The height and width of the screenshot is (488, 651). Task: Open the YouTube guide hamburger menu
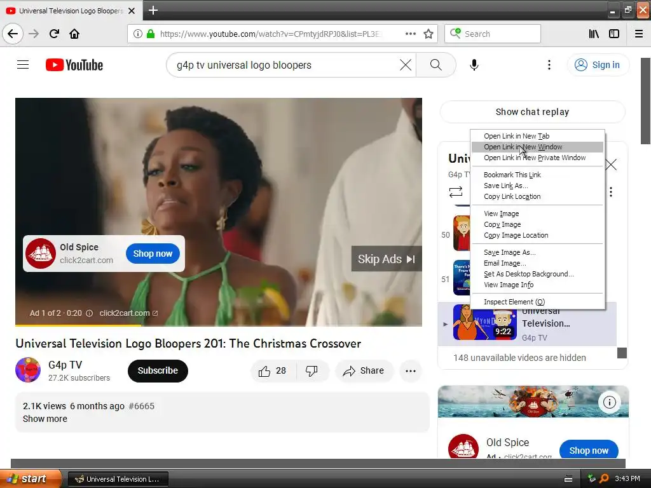click(x=23, y=65)
